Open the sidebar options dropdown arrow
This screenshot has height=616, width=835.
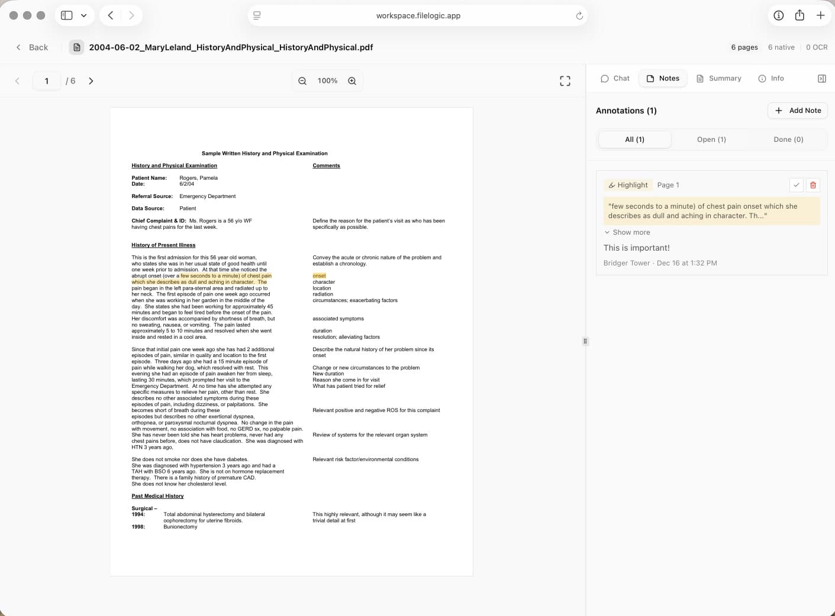[x=84, y=15]
